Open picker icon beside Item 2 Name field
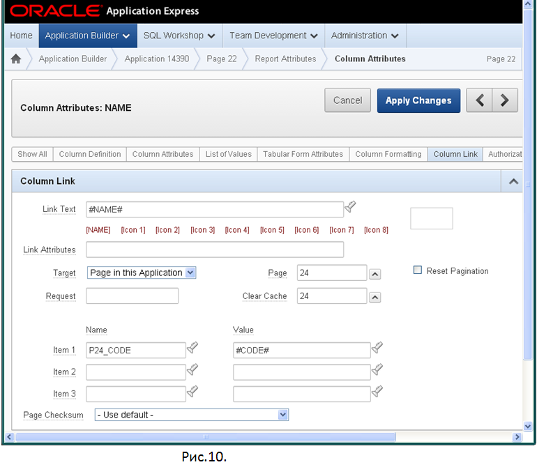 192,369
